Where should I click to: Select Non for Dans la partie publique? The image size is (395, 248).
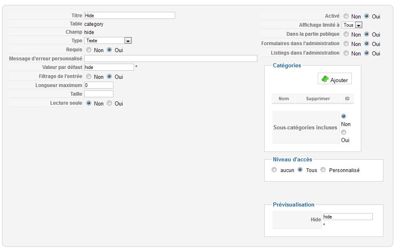tap(346, 34)
